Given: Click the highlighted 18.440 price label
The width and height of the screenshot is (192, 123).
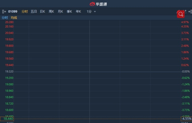Looking at the screenshot, I should coord(7,119).
